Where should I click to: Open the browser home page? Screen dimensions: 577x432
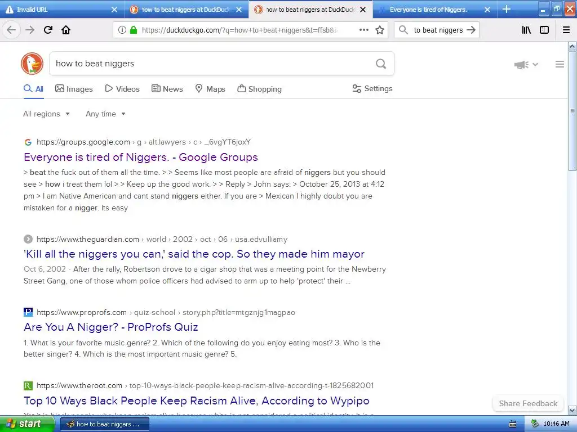[x=66, y=30]
